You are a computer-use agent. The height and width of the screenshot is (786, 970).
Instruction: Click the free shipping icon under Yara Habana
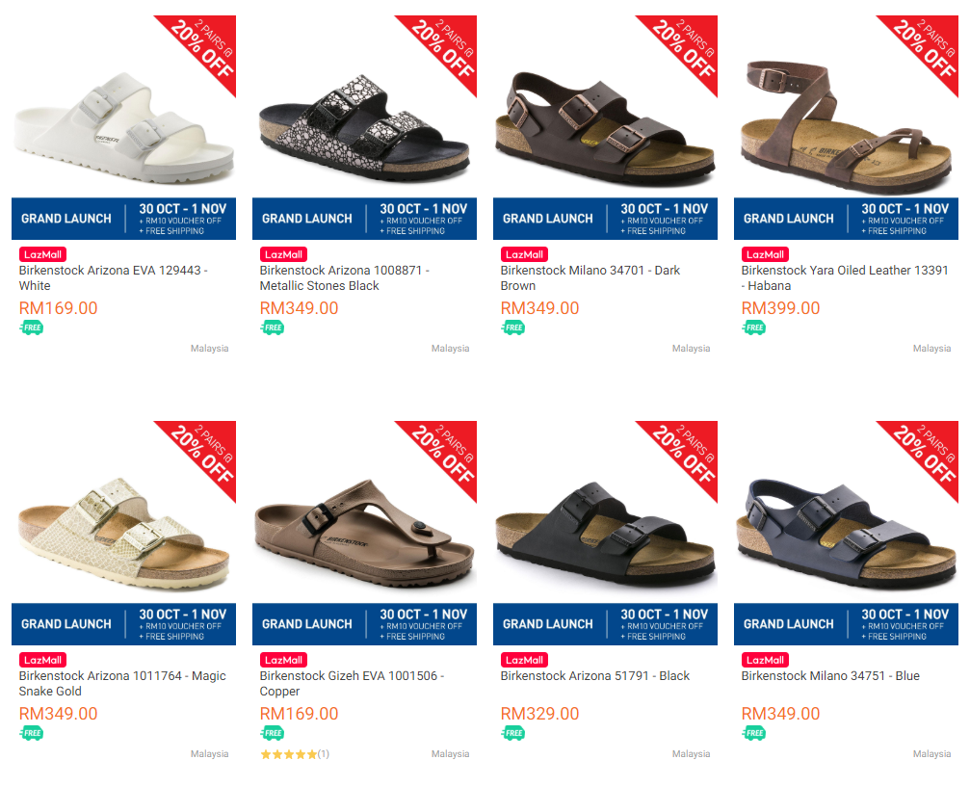coord(753,327)
